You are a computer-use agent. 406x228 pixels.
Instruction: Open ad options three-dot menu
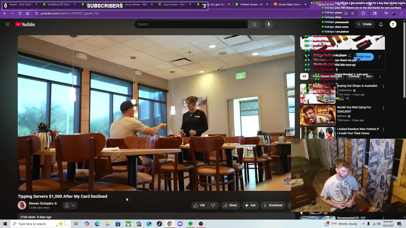(x=379, y=57)
